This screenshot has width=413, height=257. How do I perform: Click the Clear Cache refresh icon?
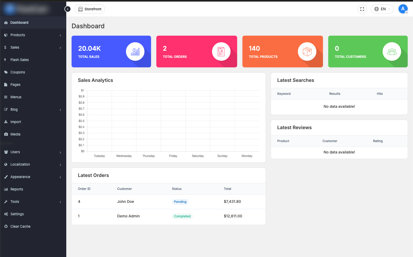click(6, 226)
